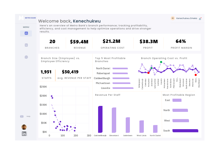Click the $250K axis label on scatter plot
Viewport: 221px width, 155px height.
tap(43, 87)
